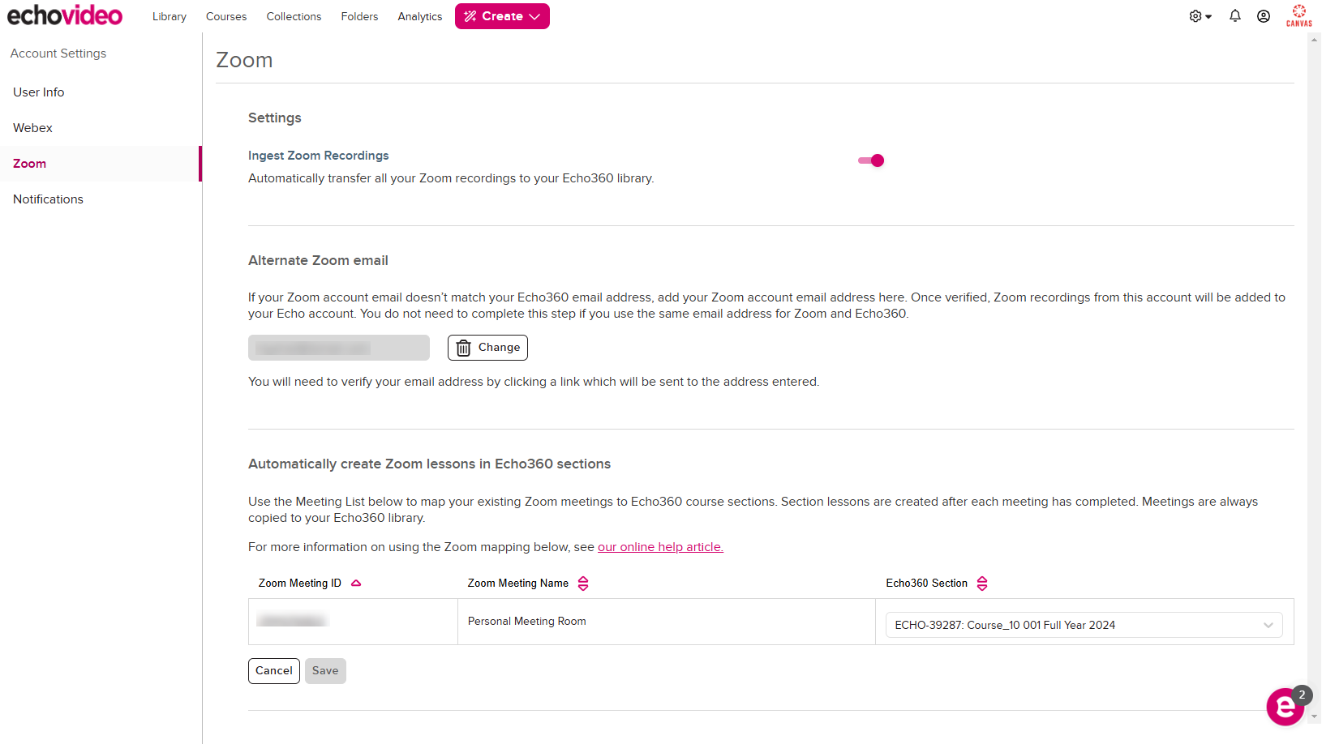
Task: Open our online help article link
Action: click(660, 547)
